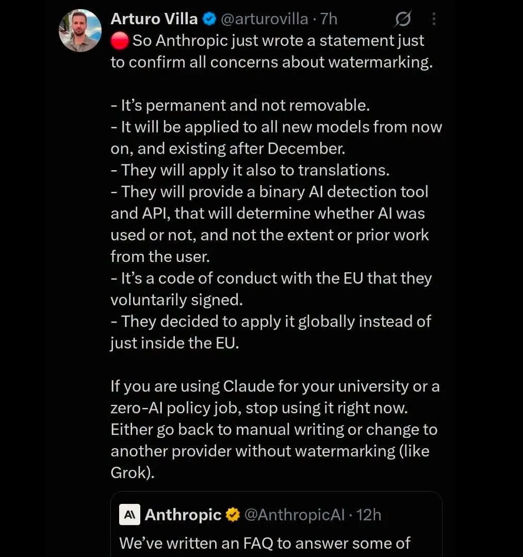
Task: Click the 7h post timestamp
Action: click(x=329, y=19)
